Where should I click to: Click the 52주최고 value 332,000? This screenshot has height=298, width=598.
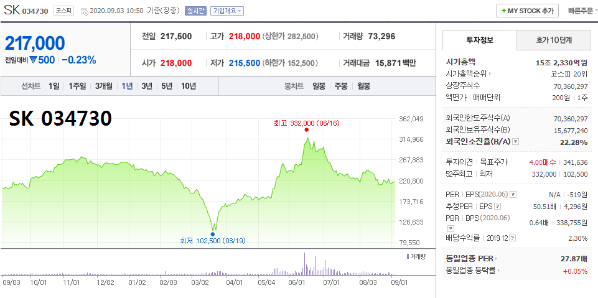click(x=544, y=174)
